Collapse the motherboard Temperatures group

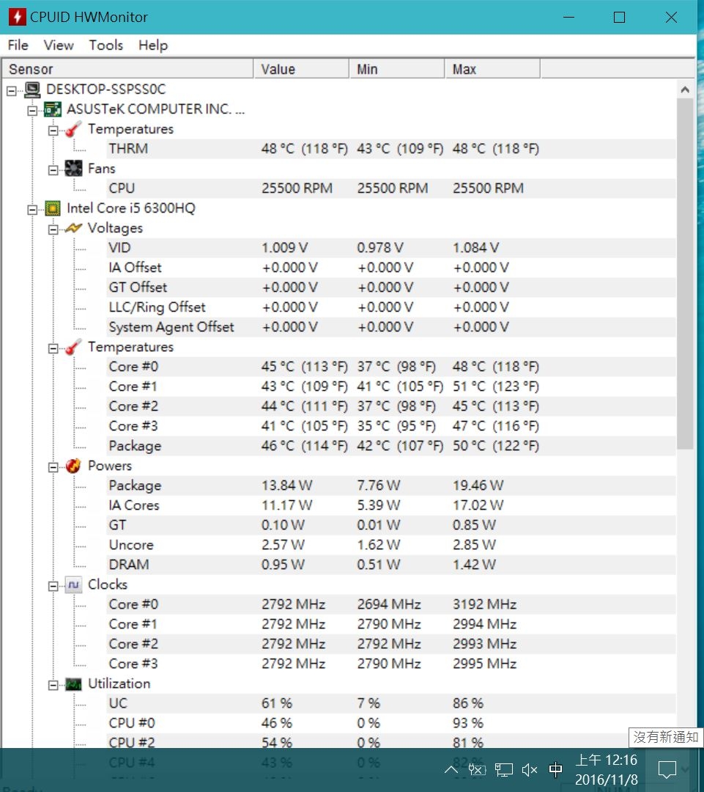[x=53, y=131]
